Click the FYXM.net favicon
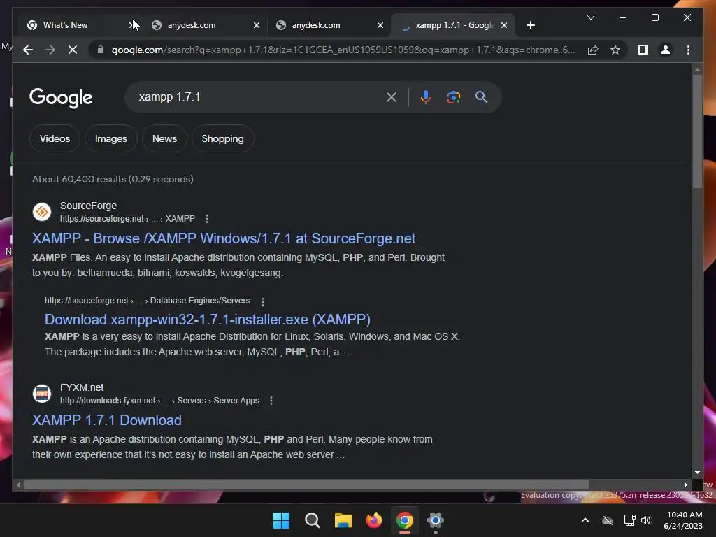Screen dimensions: 716x537 tap(41, 393)
